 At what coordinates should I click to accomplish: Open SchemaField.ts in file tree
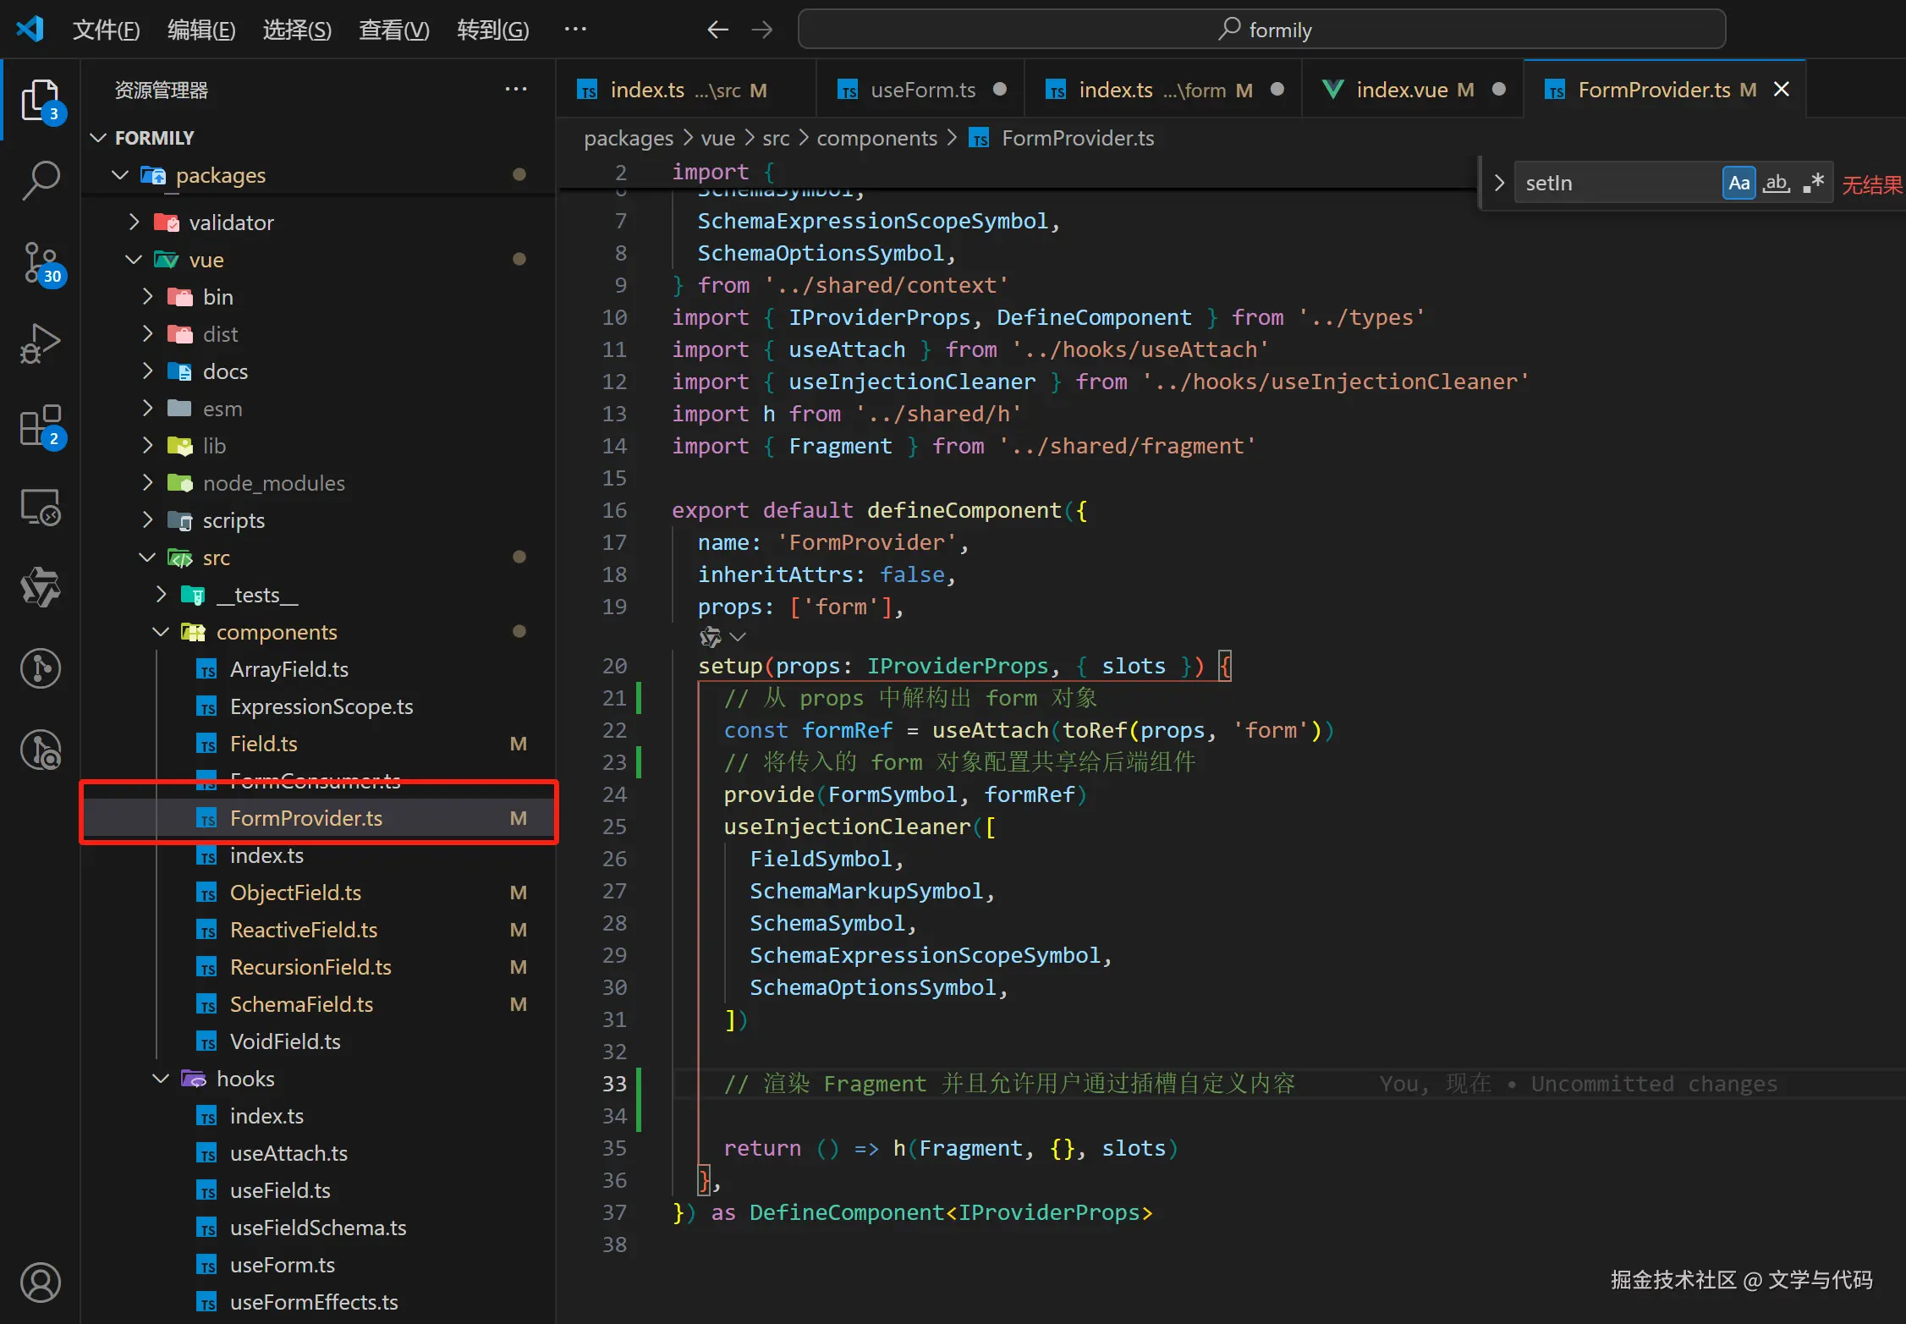coord(301,1004)
